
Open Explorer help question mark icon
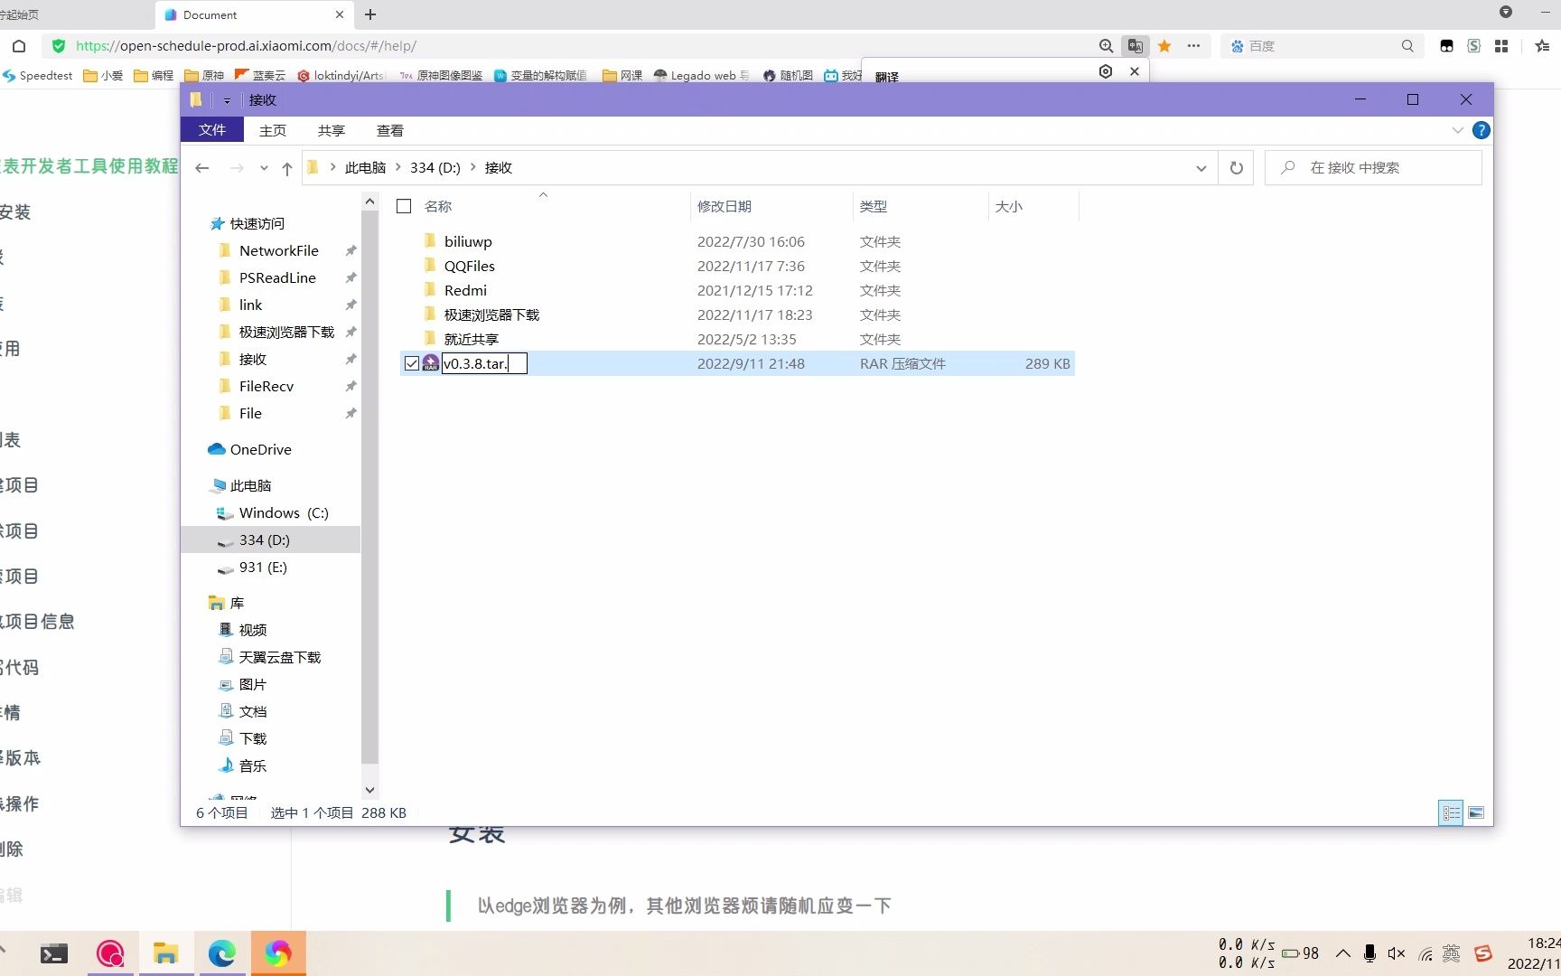[x=1482, y=130]
